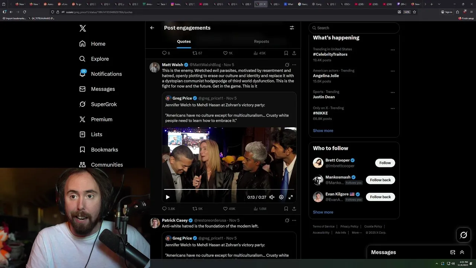Share the Matt Walsh post
Image resolution: width=476 pixels, height=268 pixels.
click(294, 209)
